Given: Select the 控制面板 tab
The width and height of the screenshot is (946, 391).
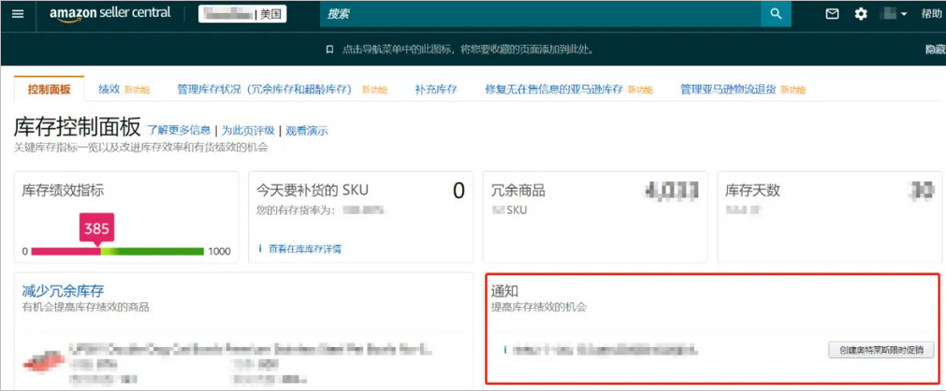Looking at the screenshot, I should (49, 90).
